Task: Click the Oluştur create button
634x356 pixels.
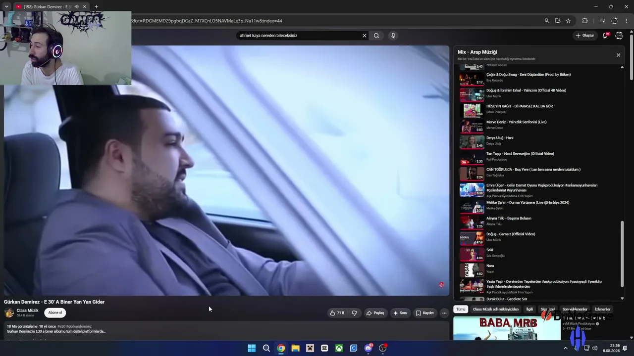Action: pyautogui.click(x=585, y=36)
